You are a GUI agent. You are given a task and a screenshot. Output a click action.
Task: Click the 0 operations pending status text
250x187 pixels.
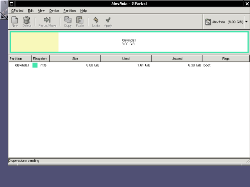click(x=24, y=161)
